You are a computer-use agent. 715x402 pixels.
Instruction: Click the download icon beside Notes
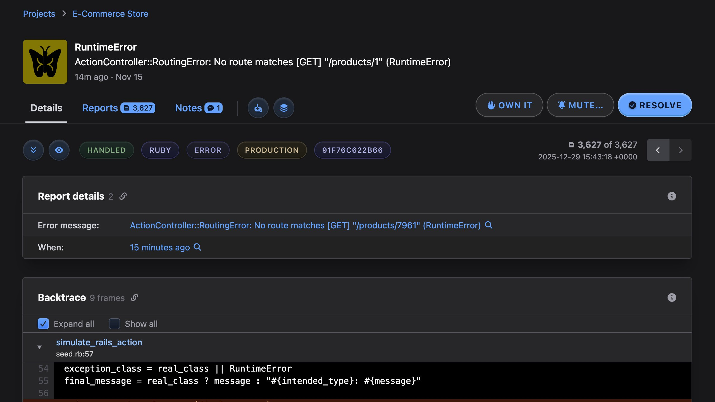click(x=258, y=108)
